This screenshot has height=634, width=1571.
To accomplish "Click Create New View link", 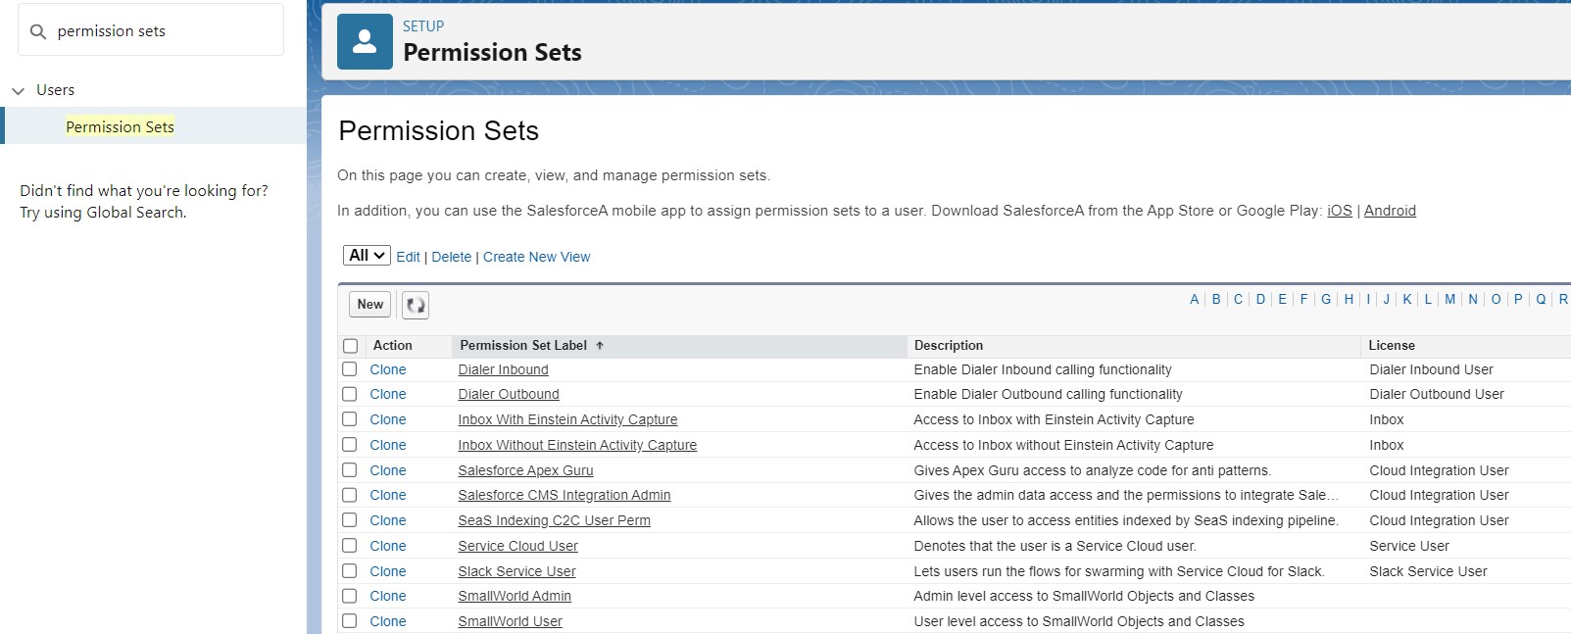I will pyautogui.click(x=536, y=257).
